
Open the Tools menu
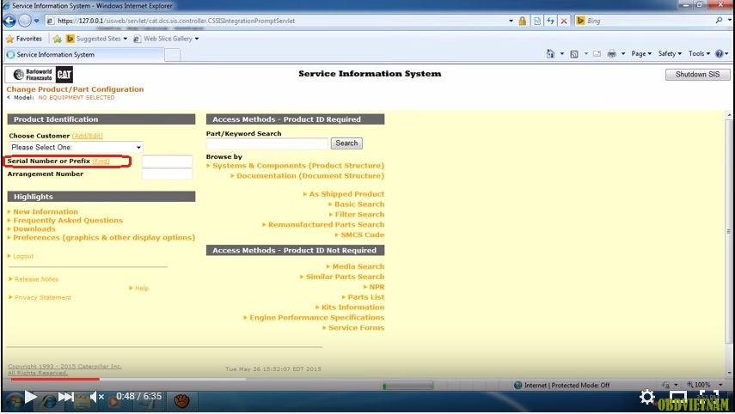(698, 54)
